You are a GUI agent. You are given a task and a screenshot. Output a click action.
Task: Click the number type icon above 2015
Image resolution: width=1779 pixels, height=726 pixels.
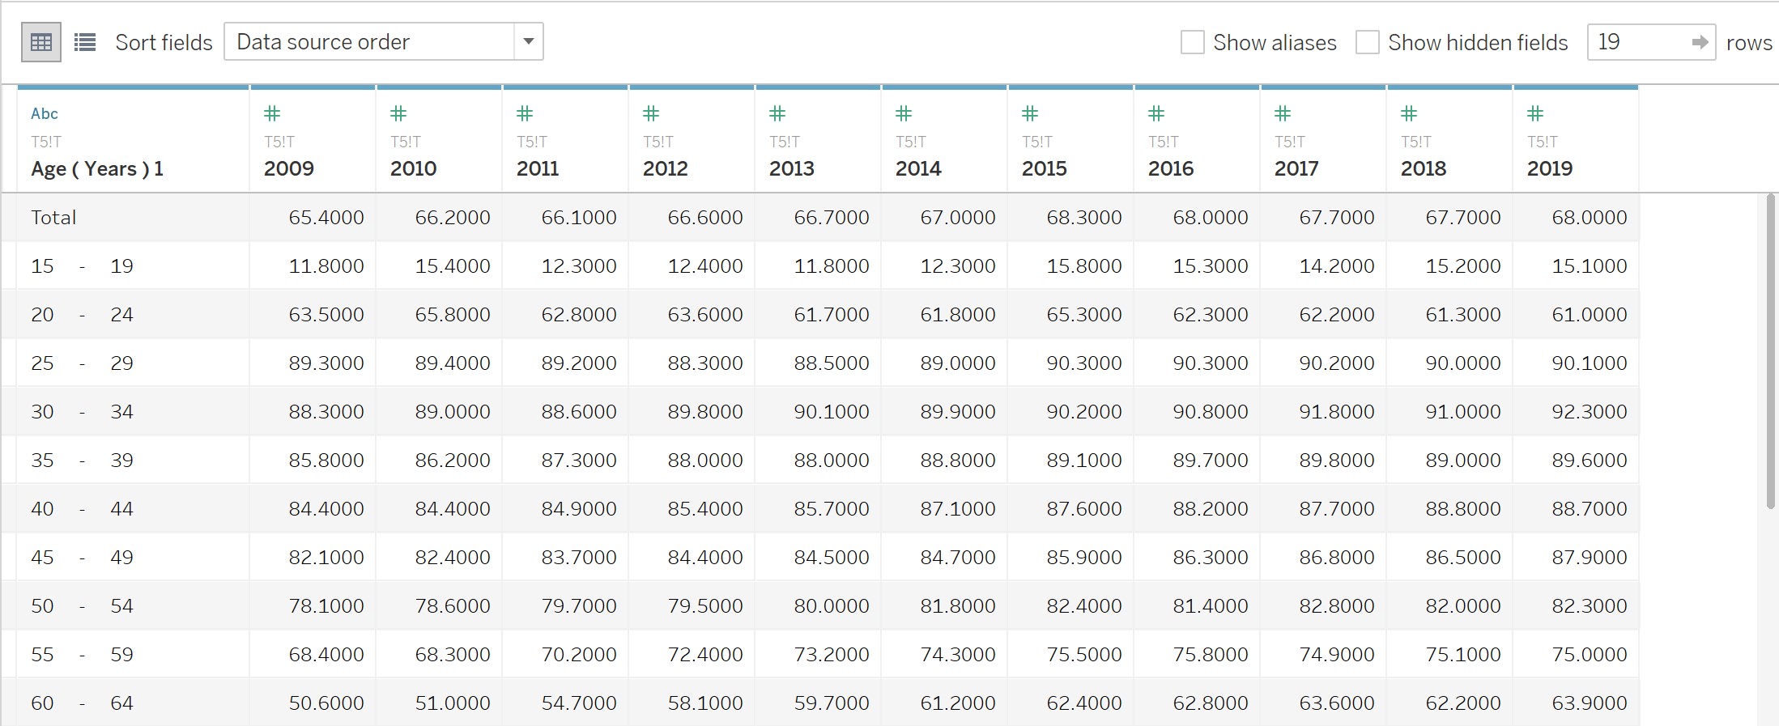point(1031,113)
